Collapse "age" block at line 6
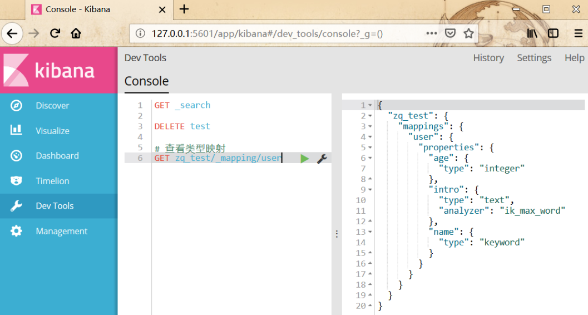This screenshot has height=315, width=588. [370, 158]
